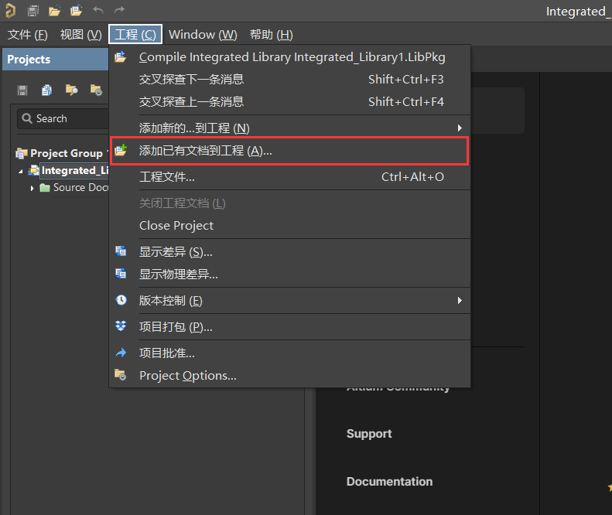
Task: Open any existing document folder icon
Action: (54, 11)
